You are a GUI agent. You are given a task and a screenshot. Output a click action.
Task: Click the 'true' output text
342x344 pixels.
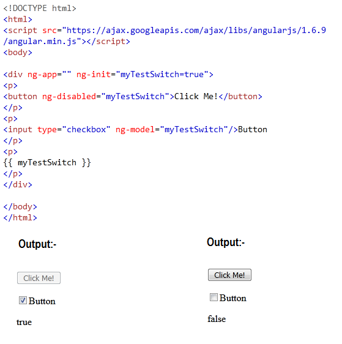(x=24, y=323)
